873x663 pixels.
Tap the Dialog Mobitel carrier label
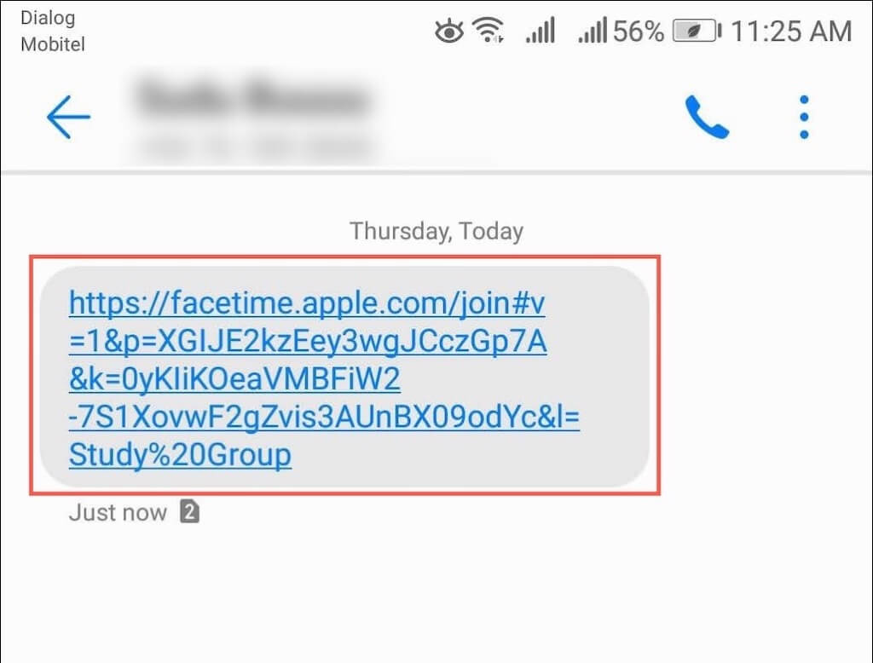(x=52, y=32)
